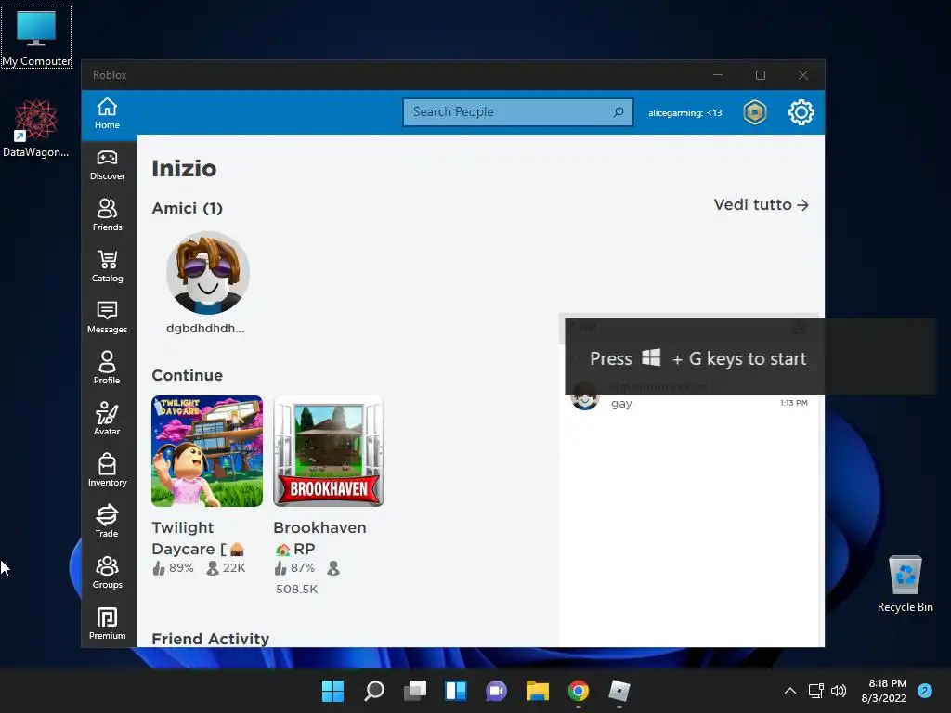Minimize the Roblox window
951x713 pixels.
click(x=718, y=75)
